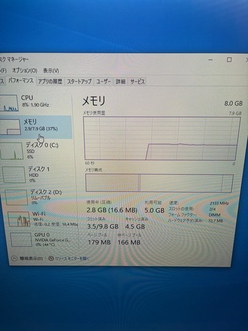This screenshot has height=331, width=248.
Task: Select ディスク 2 (D:) removable entry
Action: [x=41, y=197]
